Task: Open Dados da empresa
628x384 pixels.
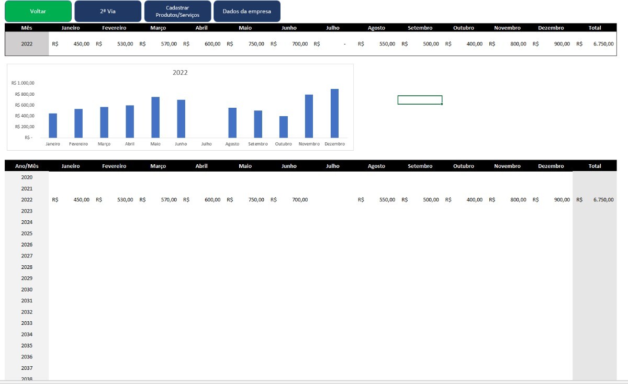Action: coord(246,11)
